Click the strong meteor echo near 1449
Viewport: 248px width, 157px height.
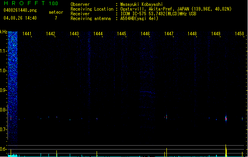pyautogui.click(x=226, y=119)
